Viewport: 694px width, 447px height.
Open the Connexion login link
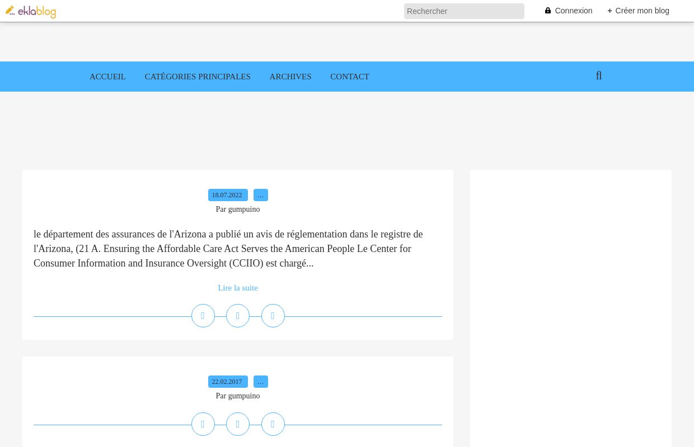(x=569, y=11)
